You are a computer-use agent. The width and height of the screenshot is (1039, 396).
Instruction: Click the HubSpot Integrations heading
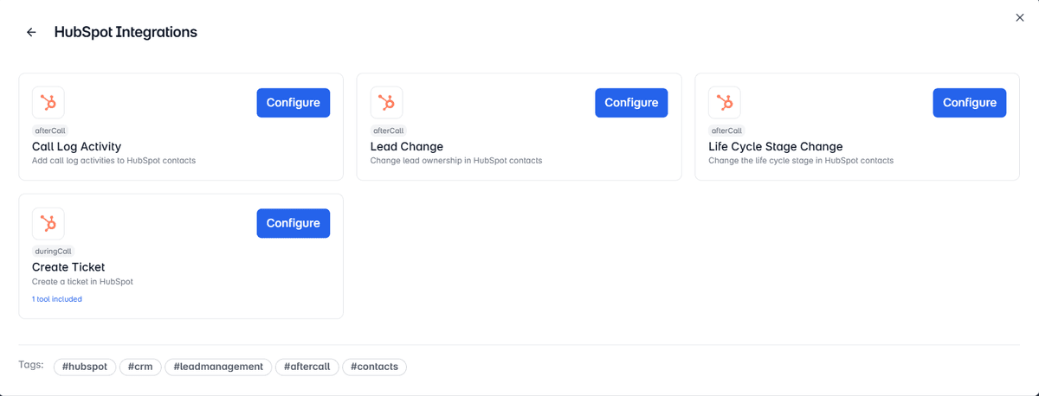(126, 32)
